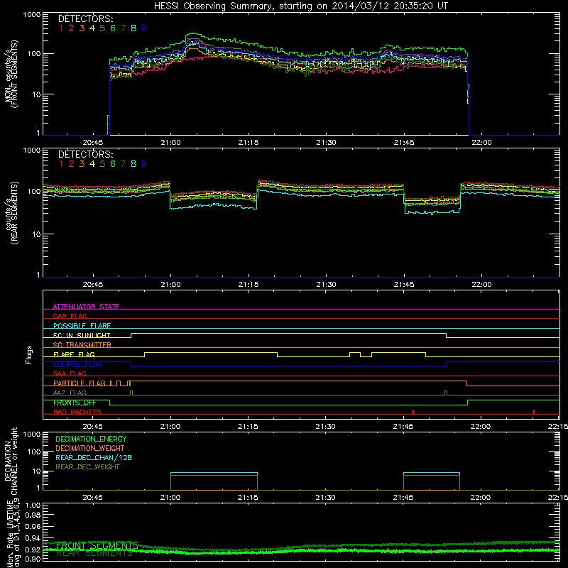Click the flare flag dip near 21:37
The width and height of the screenshot is (568, 568).
pos(366,357)
